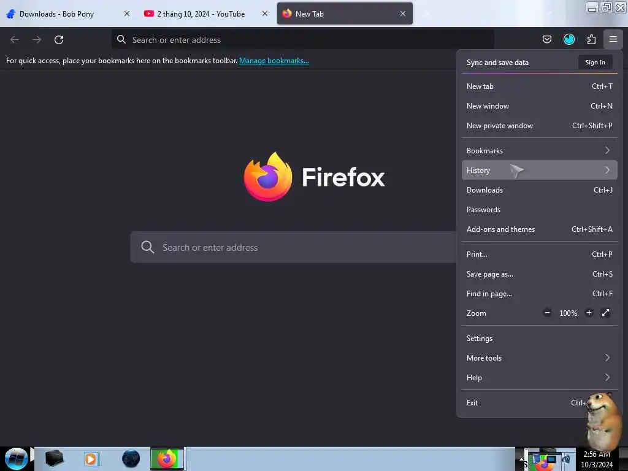The image size is (628, 471).
Task: Expand the History submenu
Action: 539,170
